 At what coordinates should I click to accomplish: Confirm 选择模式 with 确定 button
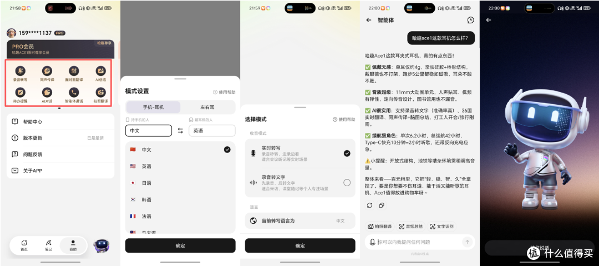pyautogui.click(x=300, y=245)
